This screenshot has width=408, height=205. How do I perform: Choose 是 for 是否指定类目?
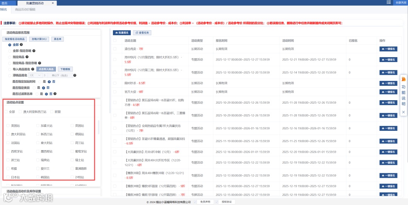(x=34, y=88)
